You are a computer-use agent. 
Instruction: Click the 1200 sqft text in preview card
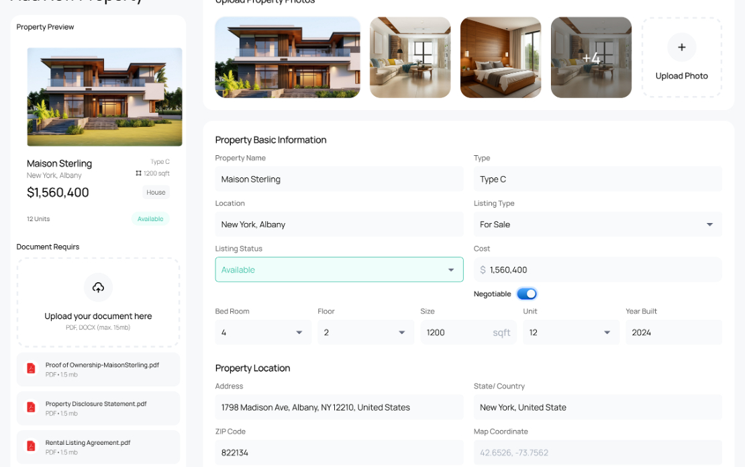[156, 173]
